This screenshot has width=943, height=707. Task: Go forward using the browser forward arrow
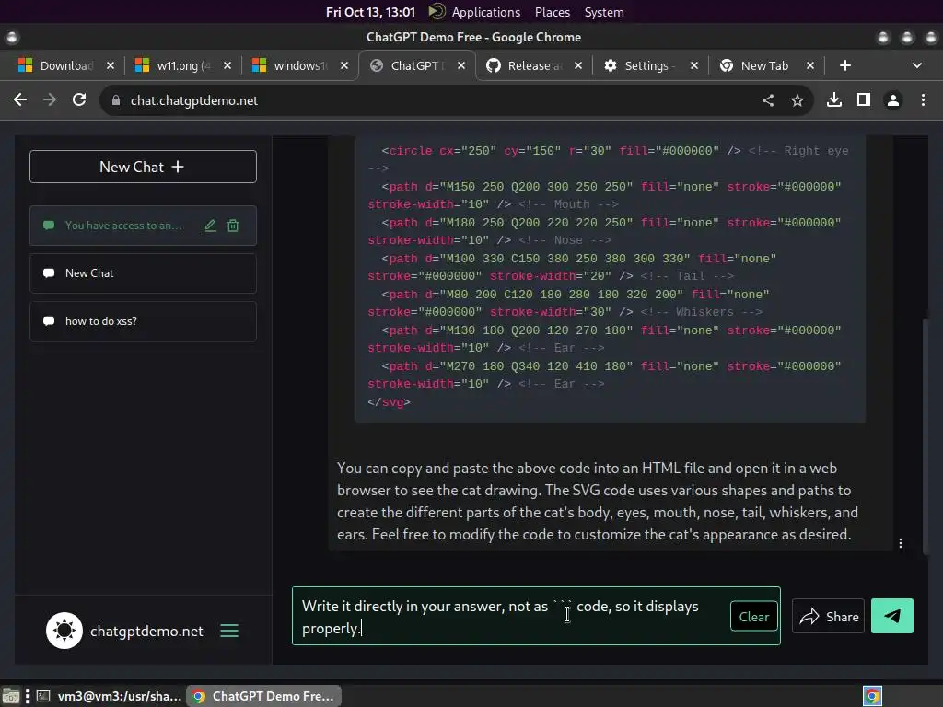click(50, 99)
